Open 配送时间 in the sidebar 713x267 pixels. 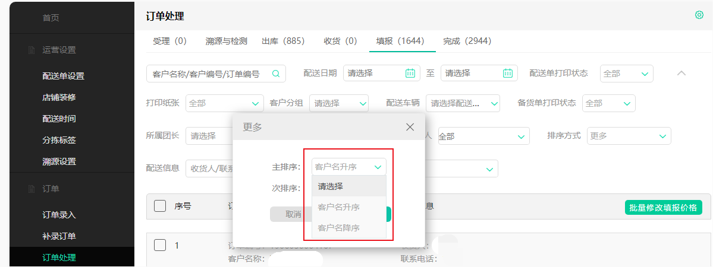tap(59, 119)
